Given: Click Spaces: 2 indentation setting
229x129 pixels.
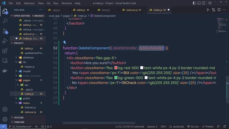Looking at the screenshot, I should pyautogui.click(x=152, y=126).
